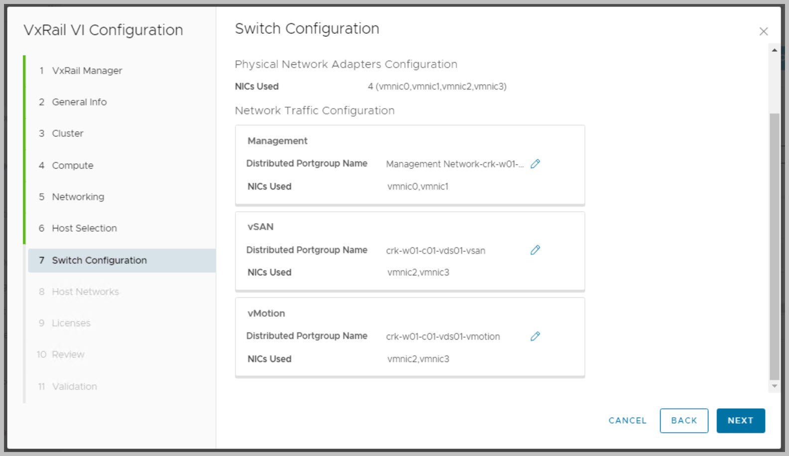Click the Management Network portgroup name value
Image resolution: width=789 pixels, height=456 pixels.
click(454, 164)
